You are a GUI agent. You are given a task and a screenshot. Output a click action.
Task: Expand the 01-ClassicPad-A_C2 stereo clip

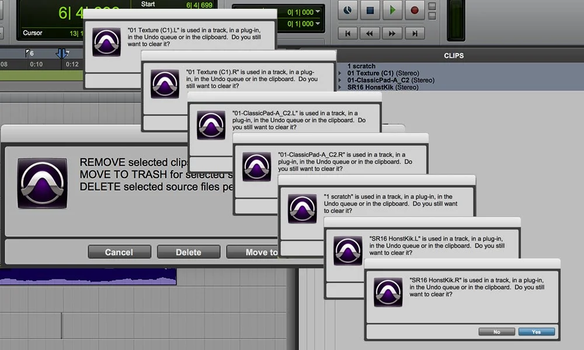pyautogui.click(x=340, y=80)
